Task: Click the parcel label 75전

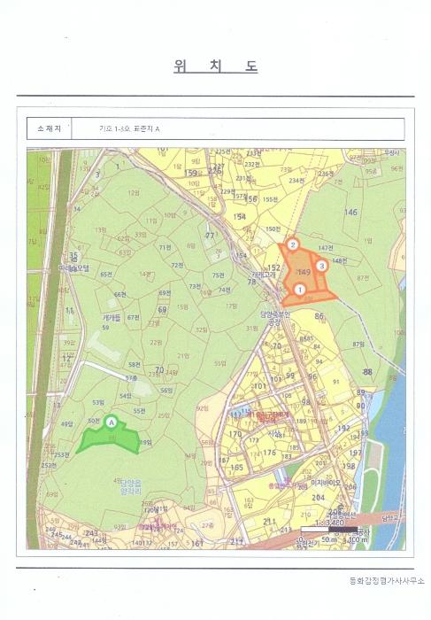Action: pos(218,275)
